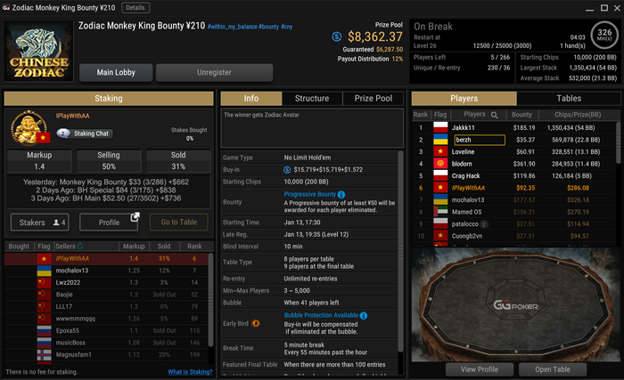
Task: Click the GGPoker table preview image
Action: pos(516,304)
